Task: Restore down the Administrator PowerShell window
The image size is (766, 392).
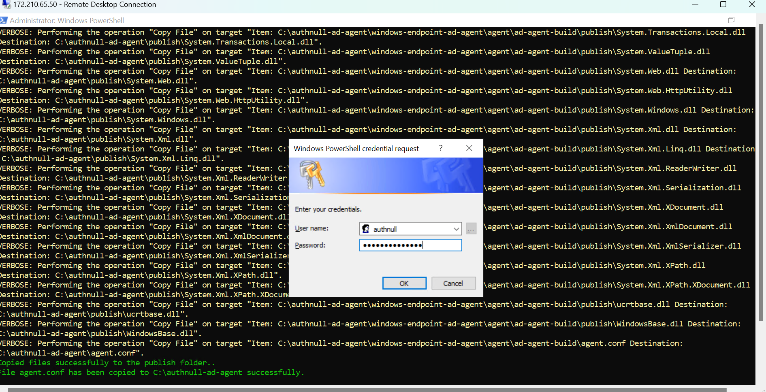Action: point(731,20)
